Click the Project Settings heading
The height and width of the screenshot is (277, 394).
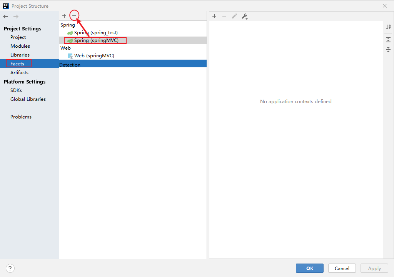click(x=23, y=28)
